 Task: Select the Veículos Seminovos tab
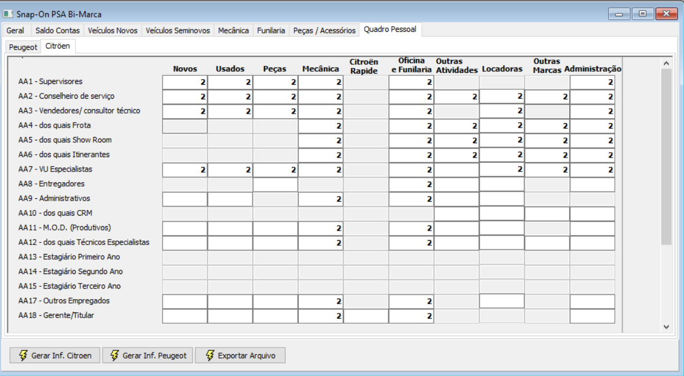(178, 31)
